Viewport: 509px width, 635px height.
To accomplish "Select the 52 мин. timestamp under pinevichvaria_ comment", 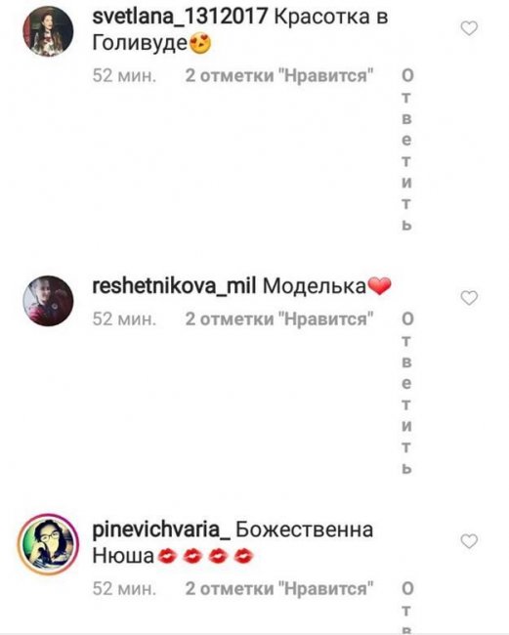I will coord(124,588).
